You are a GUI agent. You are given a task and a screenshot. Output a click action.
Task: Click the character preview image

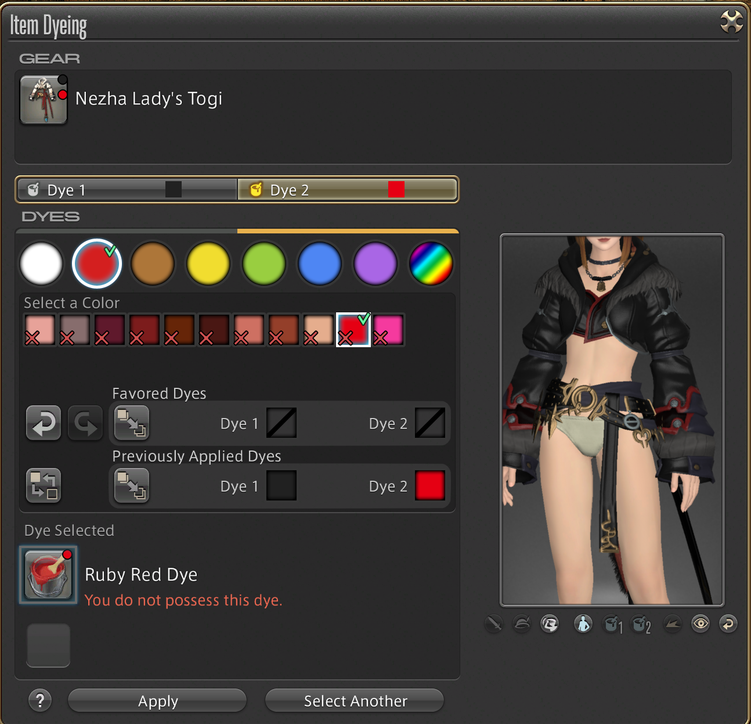pos(612,420)
